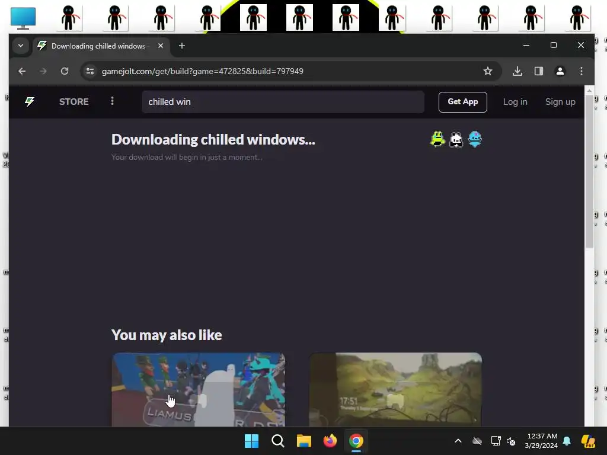
Task: Go back with the browser back arrow
Action: pos(22,71)
